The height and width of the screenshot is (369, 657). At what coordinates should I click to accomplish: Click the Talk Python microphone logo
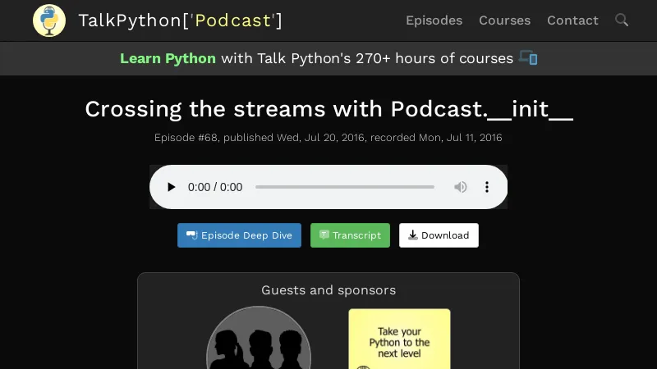tap(49, 20)
